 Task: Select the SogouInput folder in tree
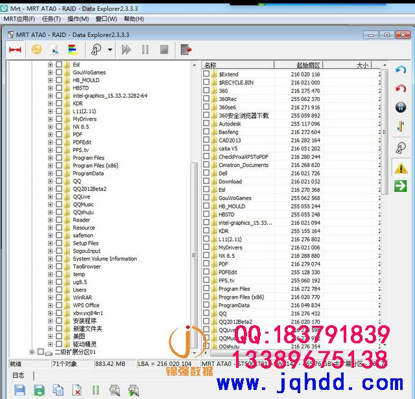click(x=86, y=251)
